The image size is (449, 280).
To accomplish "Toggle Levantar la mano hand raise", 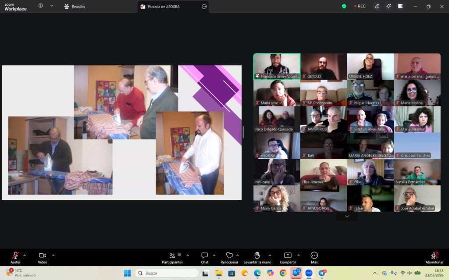I will click(x=257, y=255).
